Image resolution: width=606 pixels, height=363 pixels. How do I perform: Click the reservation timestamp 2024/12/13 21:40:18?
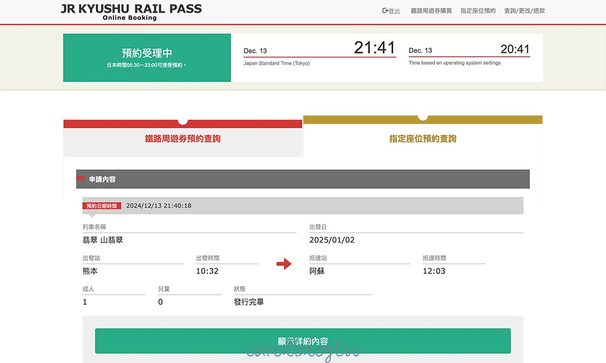pyautogui.click(x=159, y=206)
